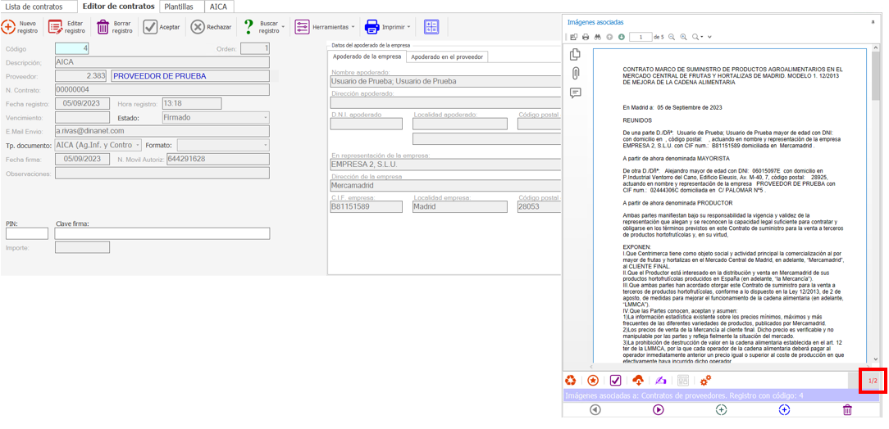The width and height of the screenshot is (889, 429).
Task: Zoom in on the PDF document
Action: pos(683,37)
